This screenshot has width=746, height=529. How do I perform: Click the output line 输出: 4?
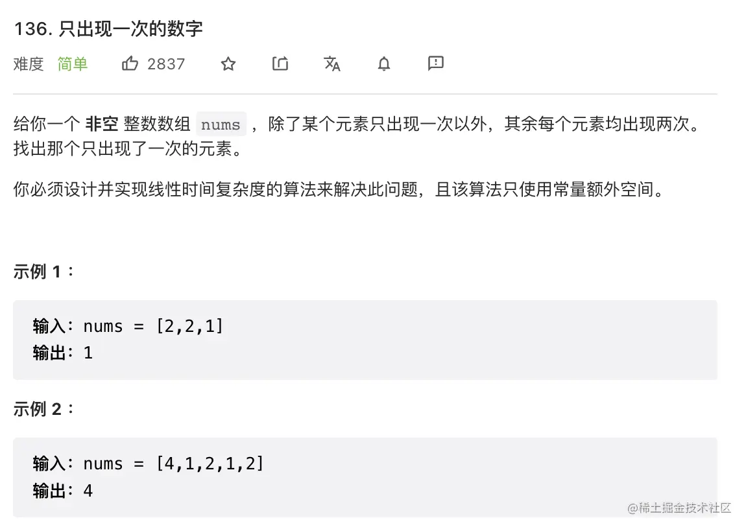point(63,491)
